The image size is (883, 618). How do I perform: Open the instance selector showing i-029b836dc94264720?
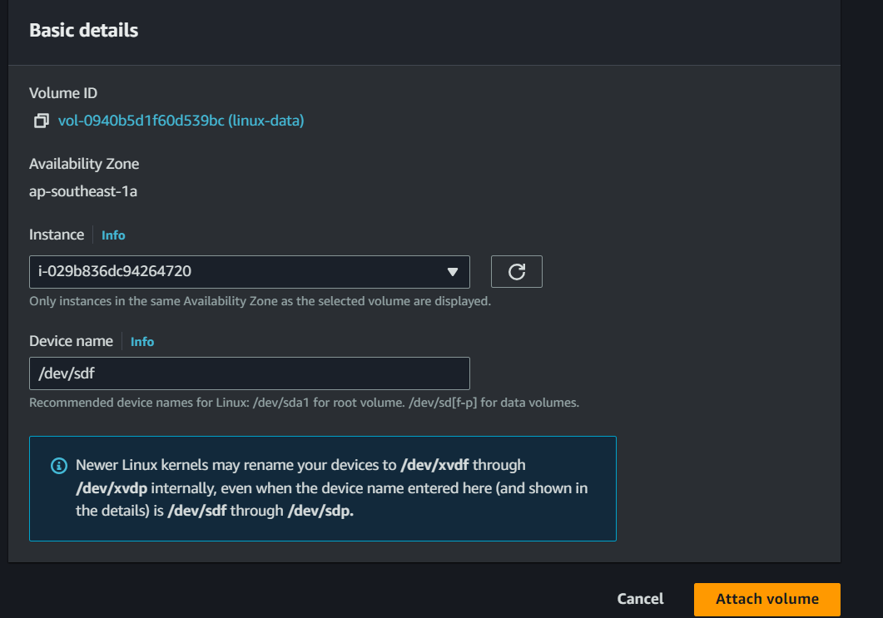pyautogui.click(x=241, y=272)
